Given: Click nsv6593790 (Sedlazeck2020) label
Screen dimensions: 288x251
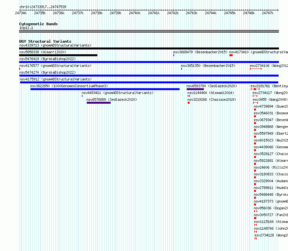Looking at the screenshot, I should [212, 86].
